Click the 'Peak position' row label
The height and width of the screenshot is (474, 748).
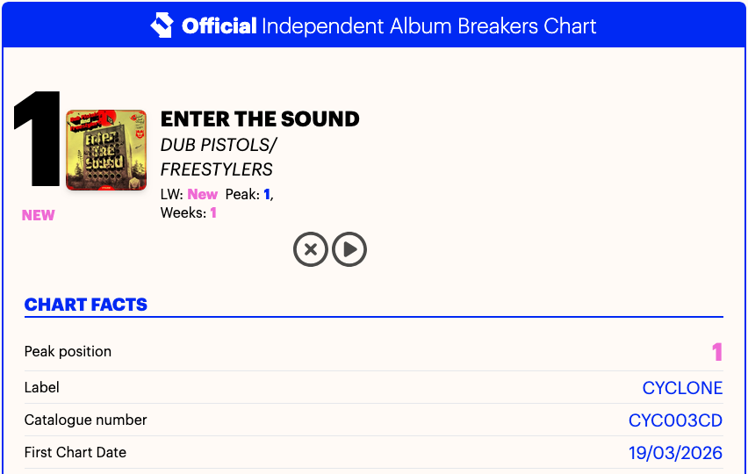68,352
